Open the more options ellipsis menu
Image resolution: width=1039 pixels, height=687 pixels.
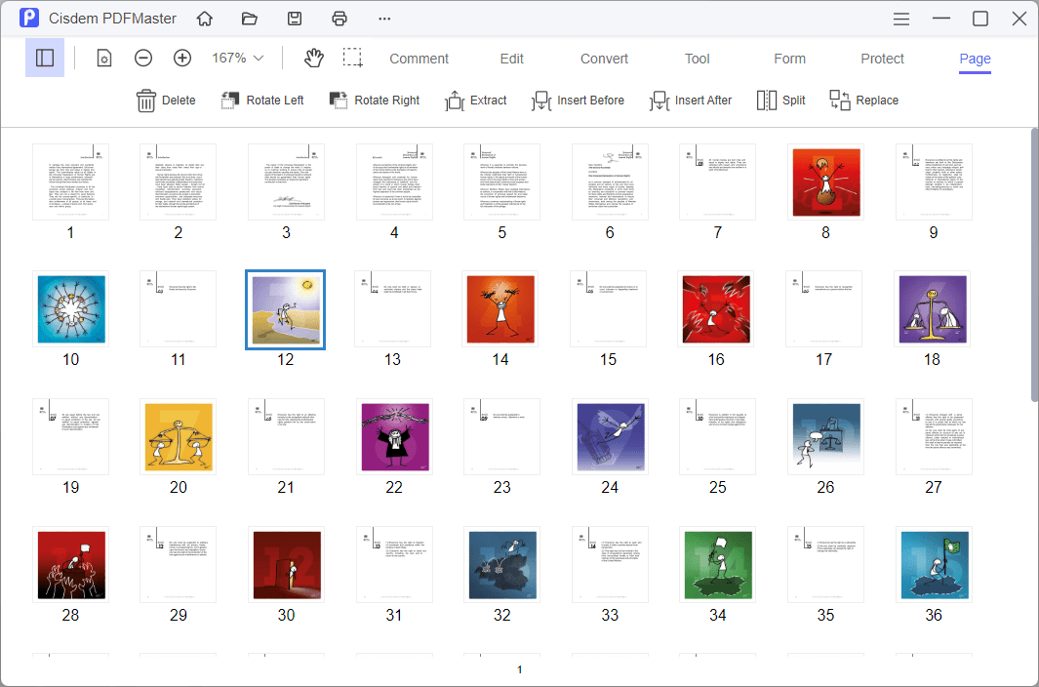click(x=383, y=18)
